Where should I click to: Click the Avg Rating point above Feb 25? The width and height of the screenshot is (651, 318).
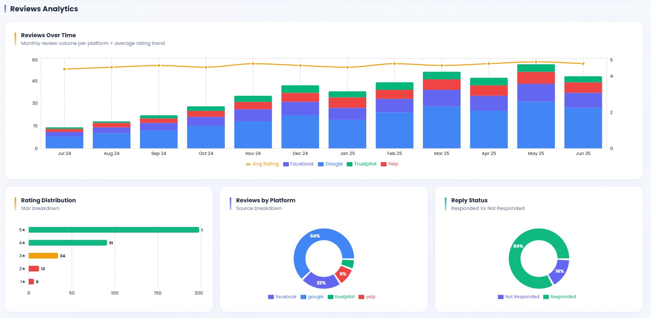[395, 64]
